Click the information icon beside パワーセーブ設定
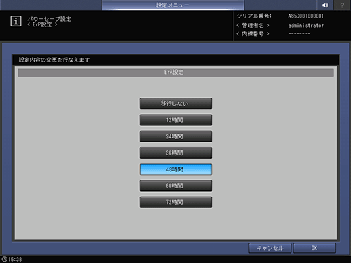The width and height of the screenshot is (351, 263). [16, 21]
